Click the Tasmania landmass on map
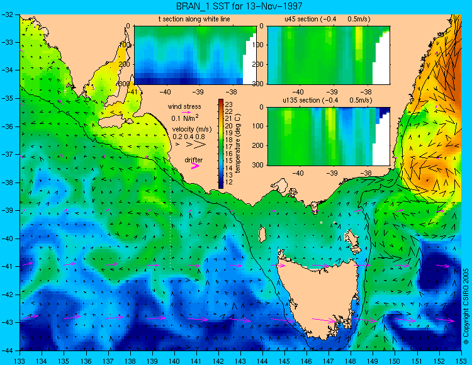This screenshot has height=365, width=472. coord(316,298)
